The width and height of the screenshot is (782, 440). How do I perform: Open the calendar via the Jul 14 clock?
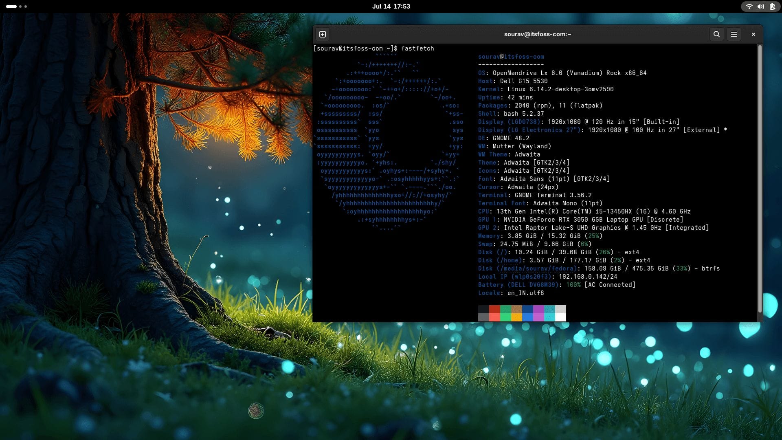[x=391, y=7]
